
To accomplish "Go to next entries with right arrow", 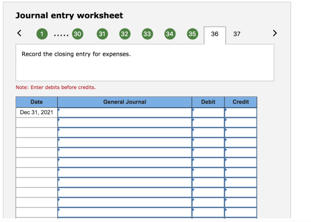I will click(x=275, y=33).
